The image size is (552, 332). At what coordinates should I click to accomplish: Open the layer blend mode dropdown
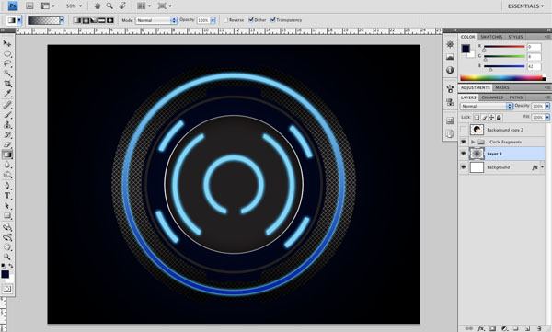click(x=486, y=106)
